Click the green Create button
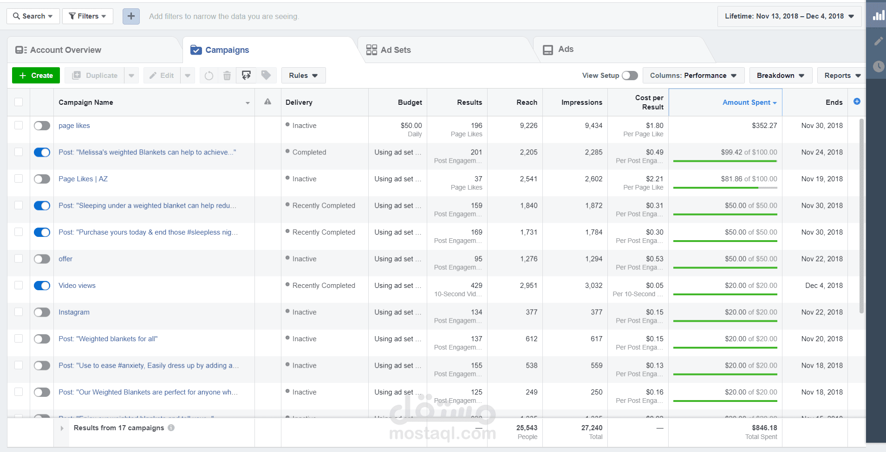Screen dimensions: 886x452 36,76
